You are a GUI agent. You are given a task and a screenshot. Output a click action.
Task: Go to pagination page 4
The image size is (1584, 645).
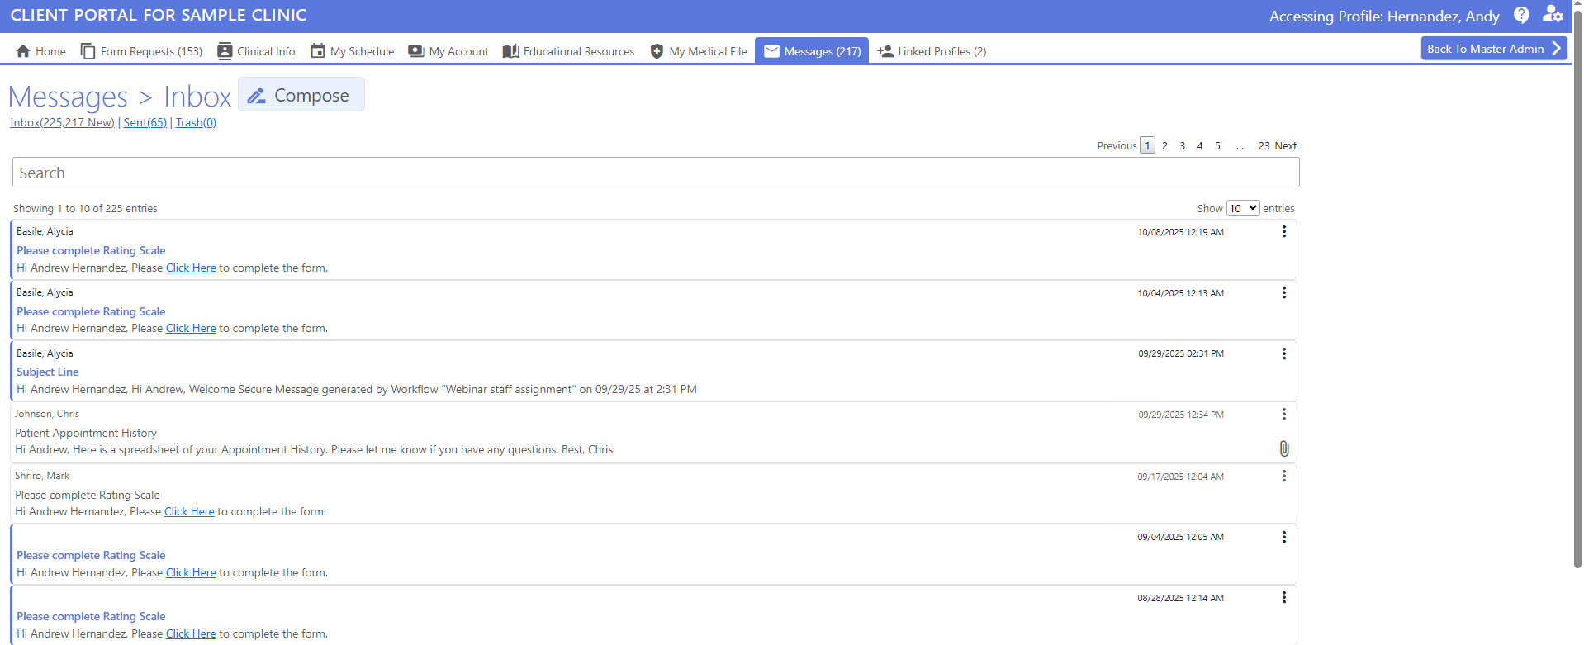(1200, 145)
